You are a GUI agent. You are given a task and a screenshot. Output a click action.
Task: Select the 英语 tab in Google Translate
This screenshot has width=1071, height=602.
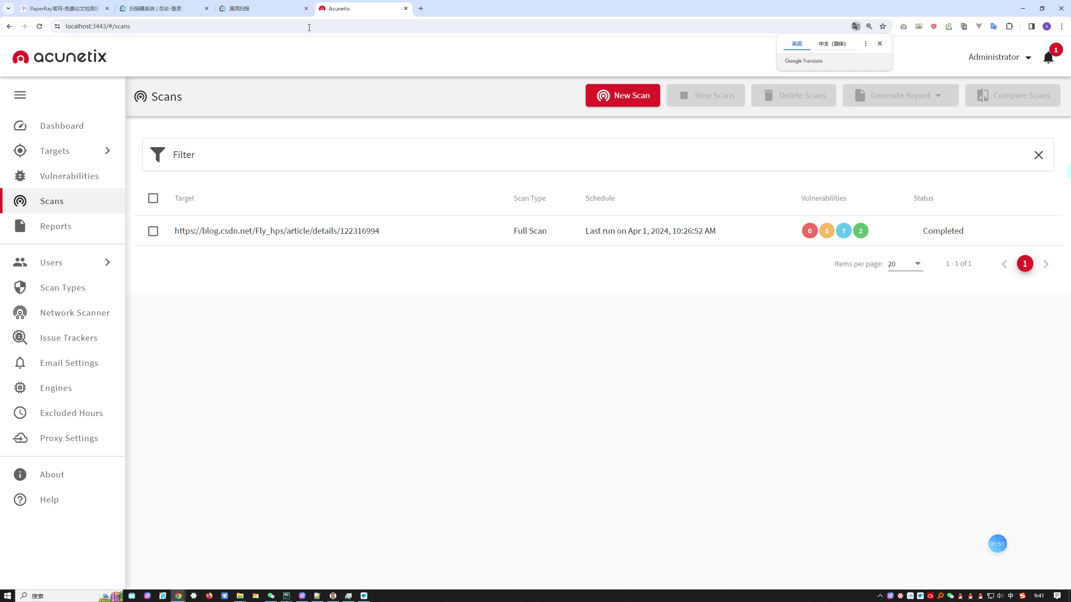pyautogui.click(x=797, y=43)
